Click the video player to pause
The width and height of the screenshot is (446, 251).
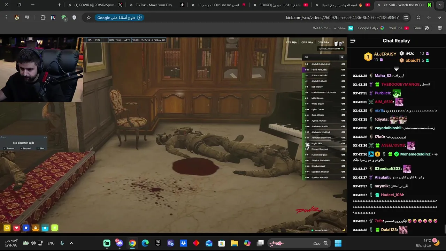pos(173,135)
